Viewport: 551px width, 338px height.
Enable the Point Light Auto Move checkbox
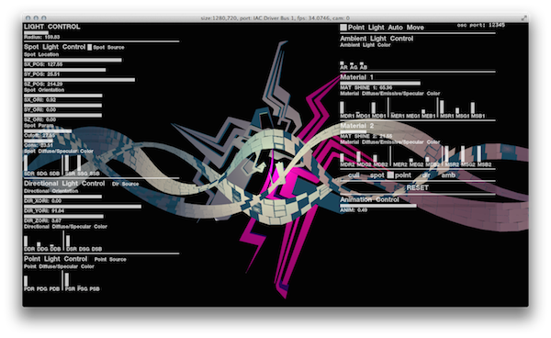(x=343, y=28)
